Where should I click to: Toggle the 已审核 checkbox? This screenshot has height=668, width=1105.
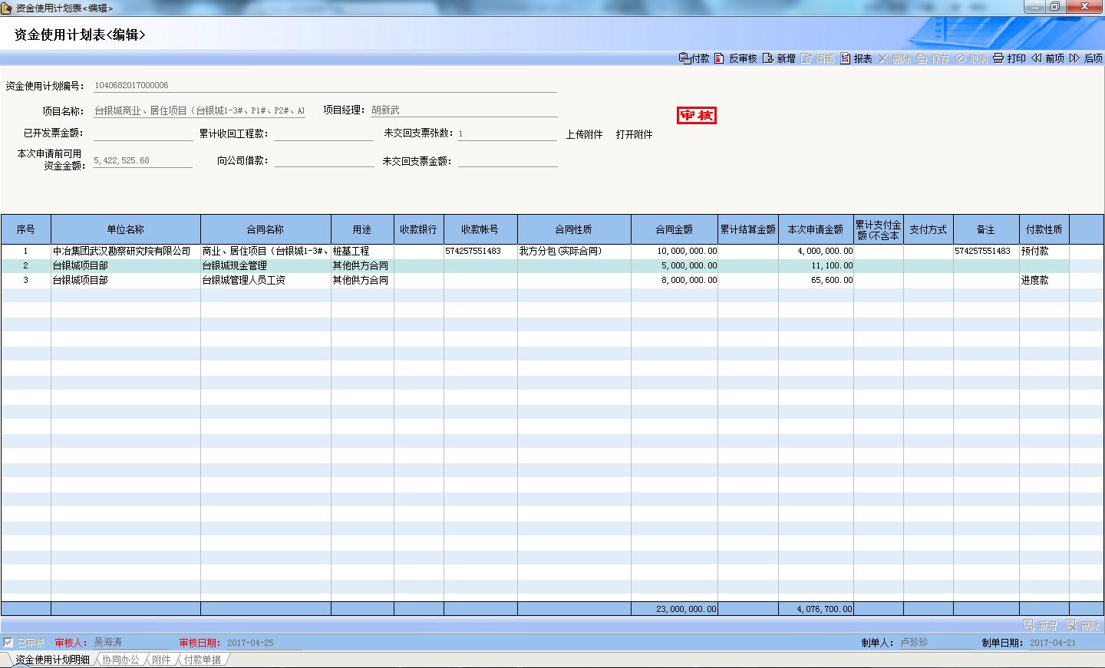point(8,643)
